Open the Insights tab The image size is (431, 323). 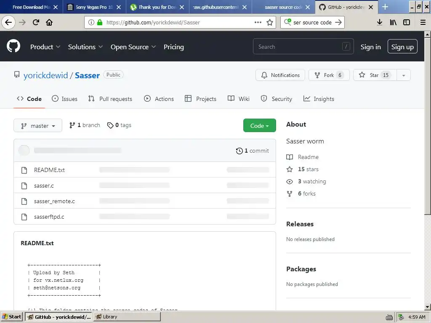click(319, 99)
